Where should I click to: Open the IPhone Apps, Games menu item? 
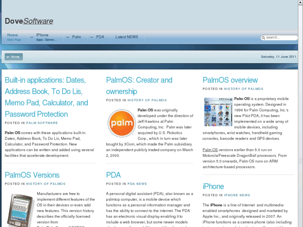[x=47, y=37]
